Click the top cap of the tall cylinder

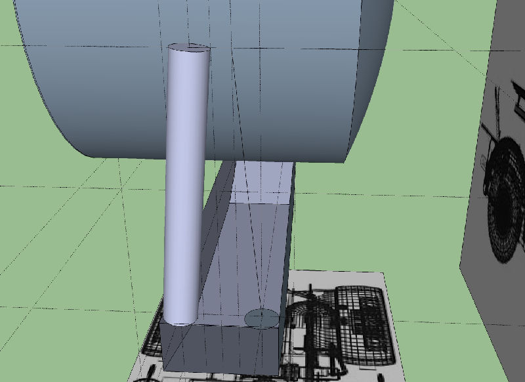click(189, 47)
